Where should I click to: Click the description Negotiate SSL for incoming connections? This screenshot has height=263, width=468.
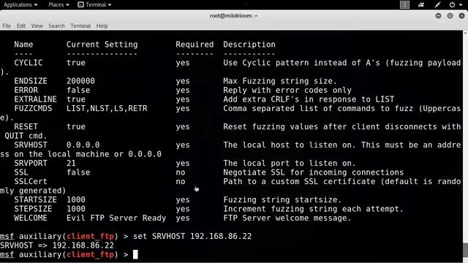pos(314,172)
